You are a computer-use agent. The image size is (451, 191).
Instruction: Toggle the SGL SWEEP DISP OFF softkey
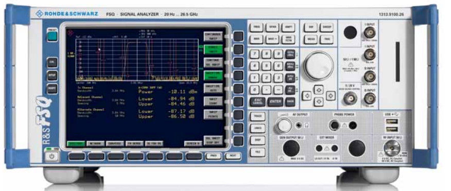(214, 140)
